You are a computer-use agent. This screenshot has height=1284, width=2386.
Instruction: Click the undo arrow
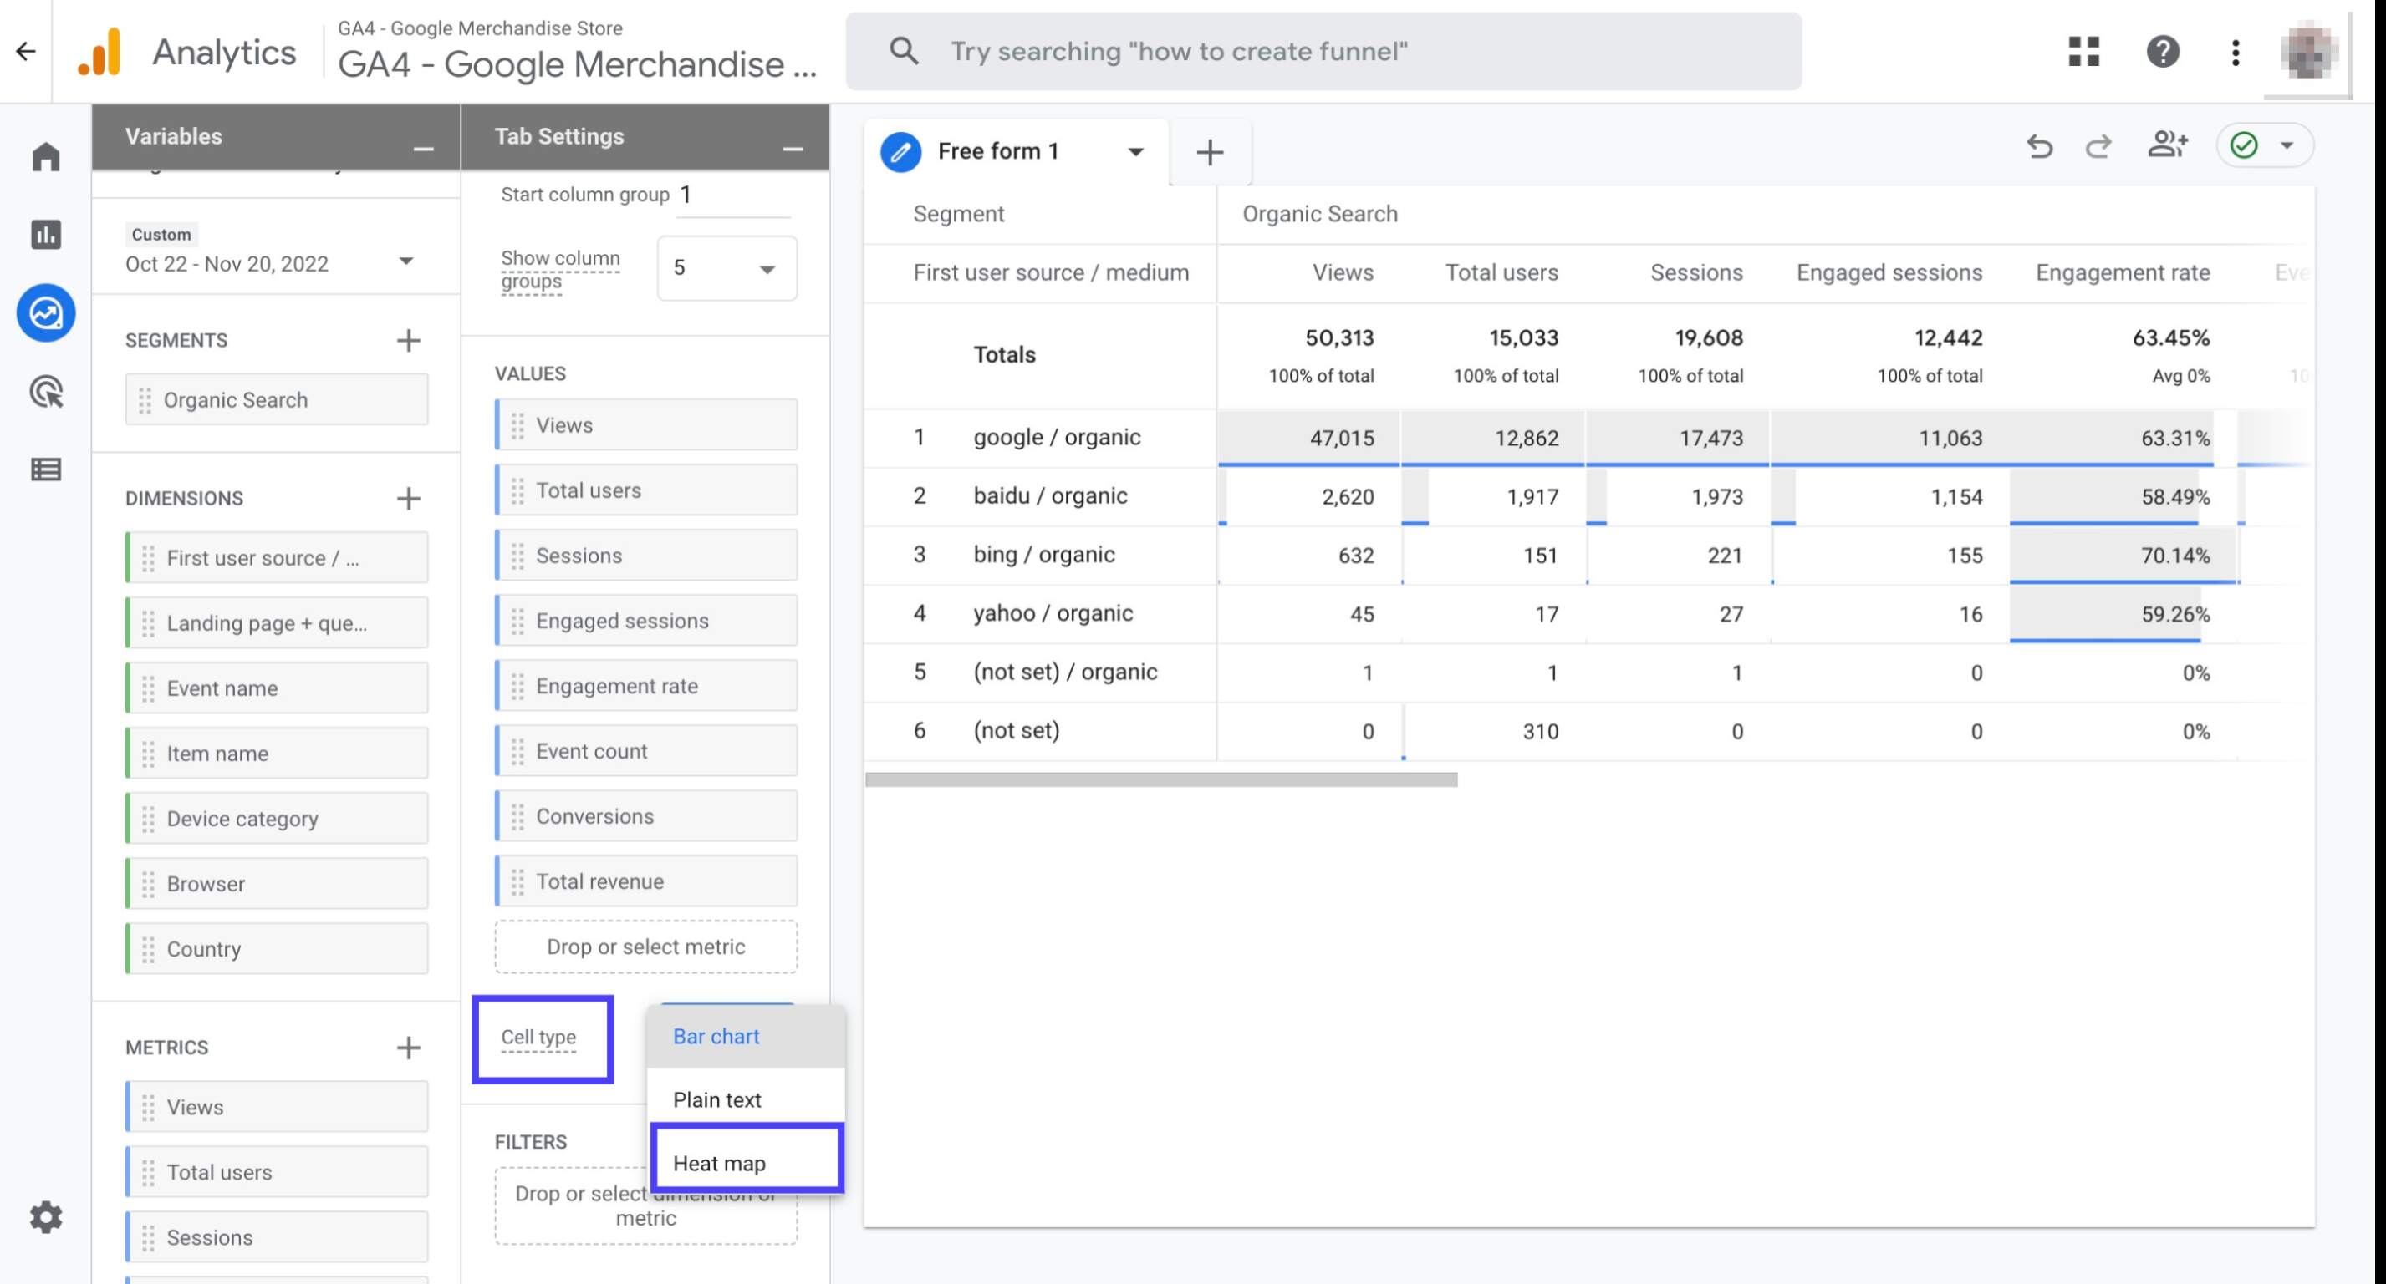[x=2040, y=145]
